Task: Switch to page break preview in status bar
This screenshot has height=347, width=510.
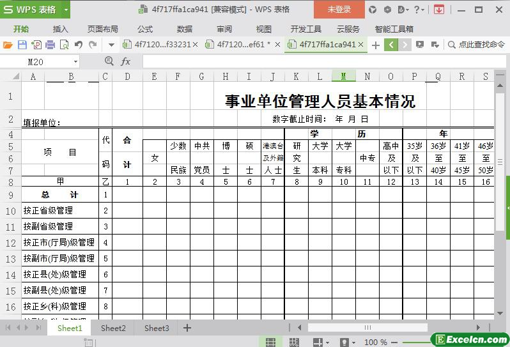Action: 294,342
